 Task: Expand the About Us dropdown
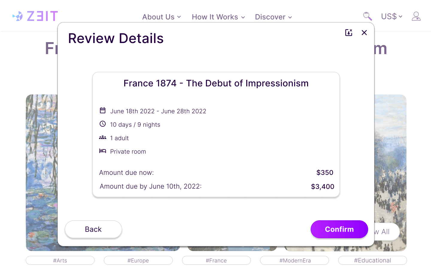click(161, 17)
